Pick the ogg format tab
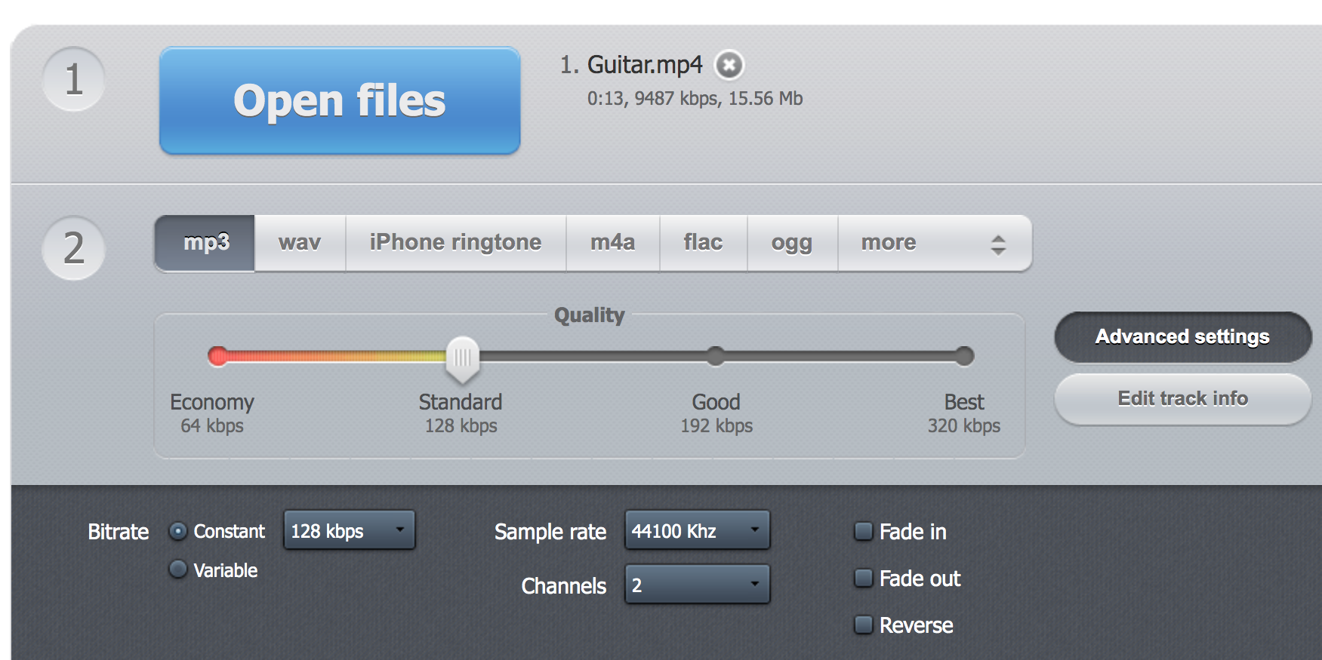Screen dimensions: 1322x660 coord(792,243)
